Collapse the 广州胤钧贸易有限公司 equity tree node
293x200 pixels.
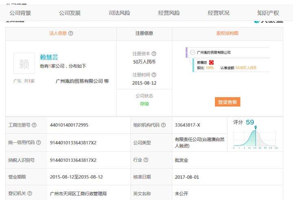192,52
